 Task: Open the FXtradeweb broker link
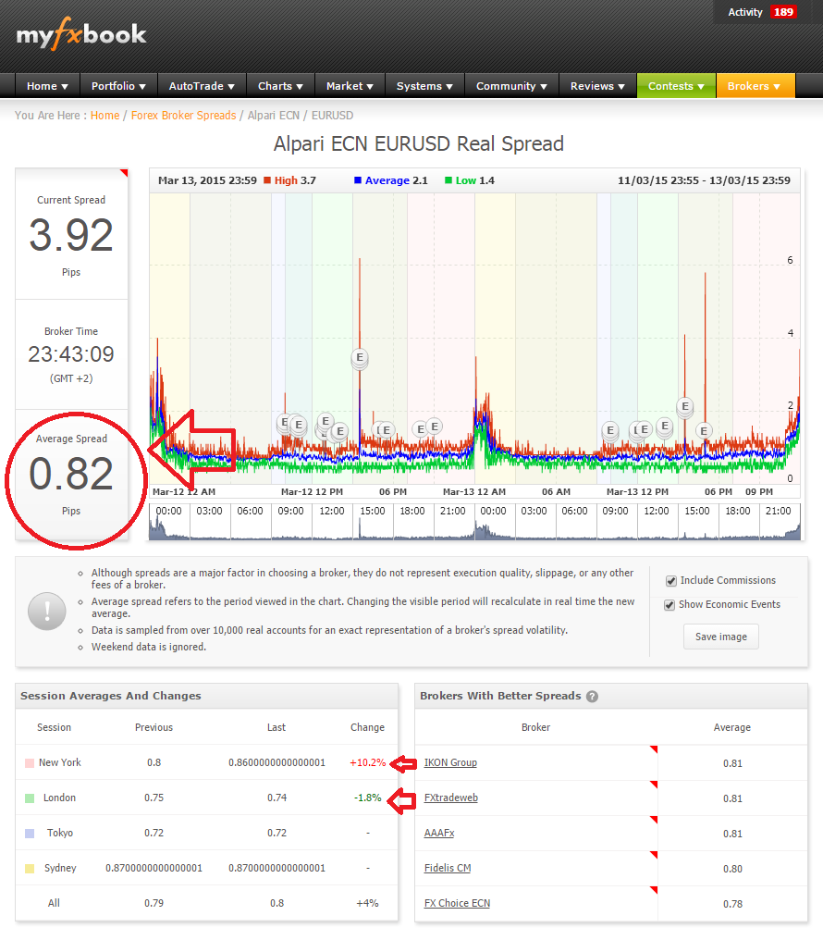click(x=451, y=798)
